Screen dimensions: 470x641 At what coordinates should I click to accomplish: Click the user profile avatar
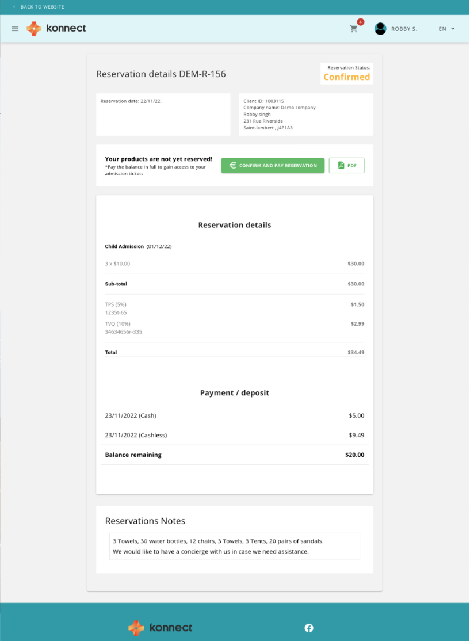point(380,29)
